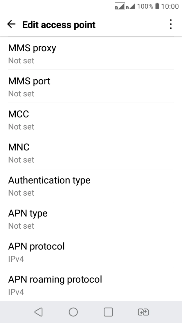Tap the Edit access point title
This screenshot has height=323, width=182.
tap(59, 25)
